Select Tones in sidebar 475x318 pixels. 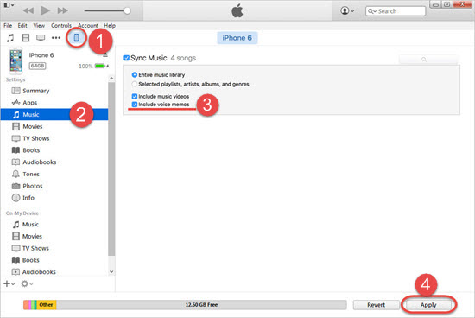(x=31, y=174)
